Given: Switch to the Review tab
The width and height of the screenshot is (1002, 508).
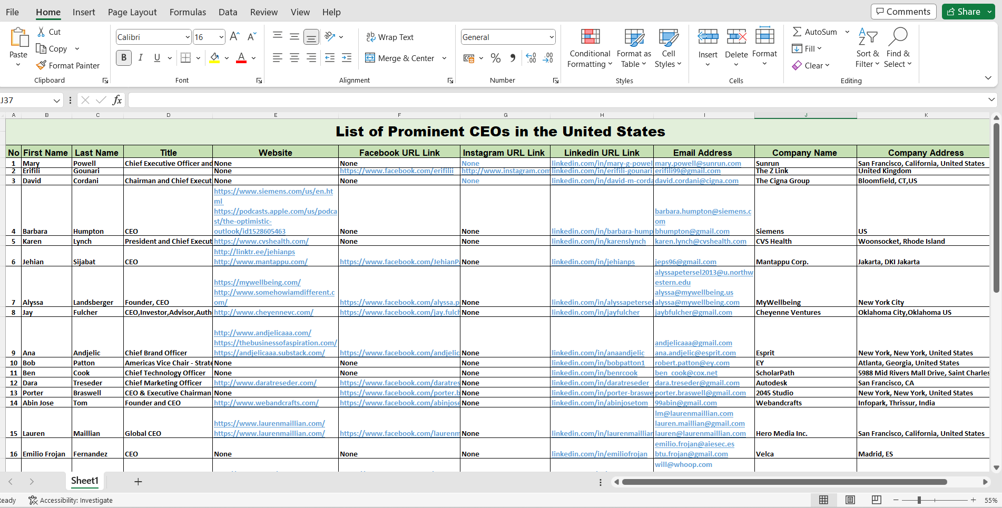Looking at the screenshot, I should click(264, 12).
